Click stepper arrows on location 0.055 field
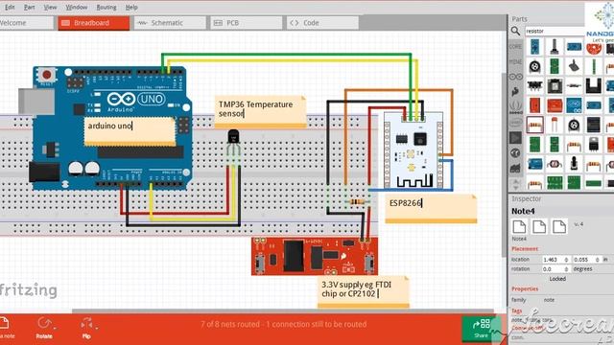 point(598,260)
